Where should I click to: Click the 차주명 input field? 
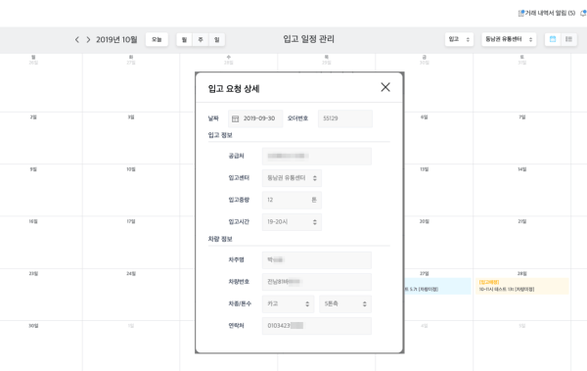click(317, 260)
